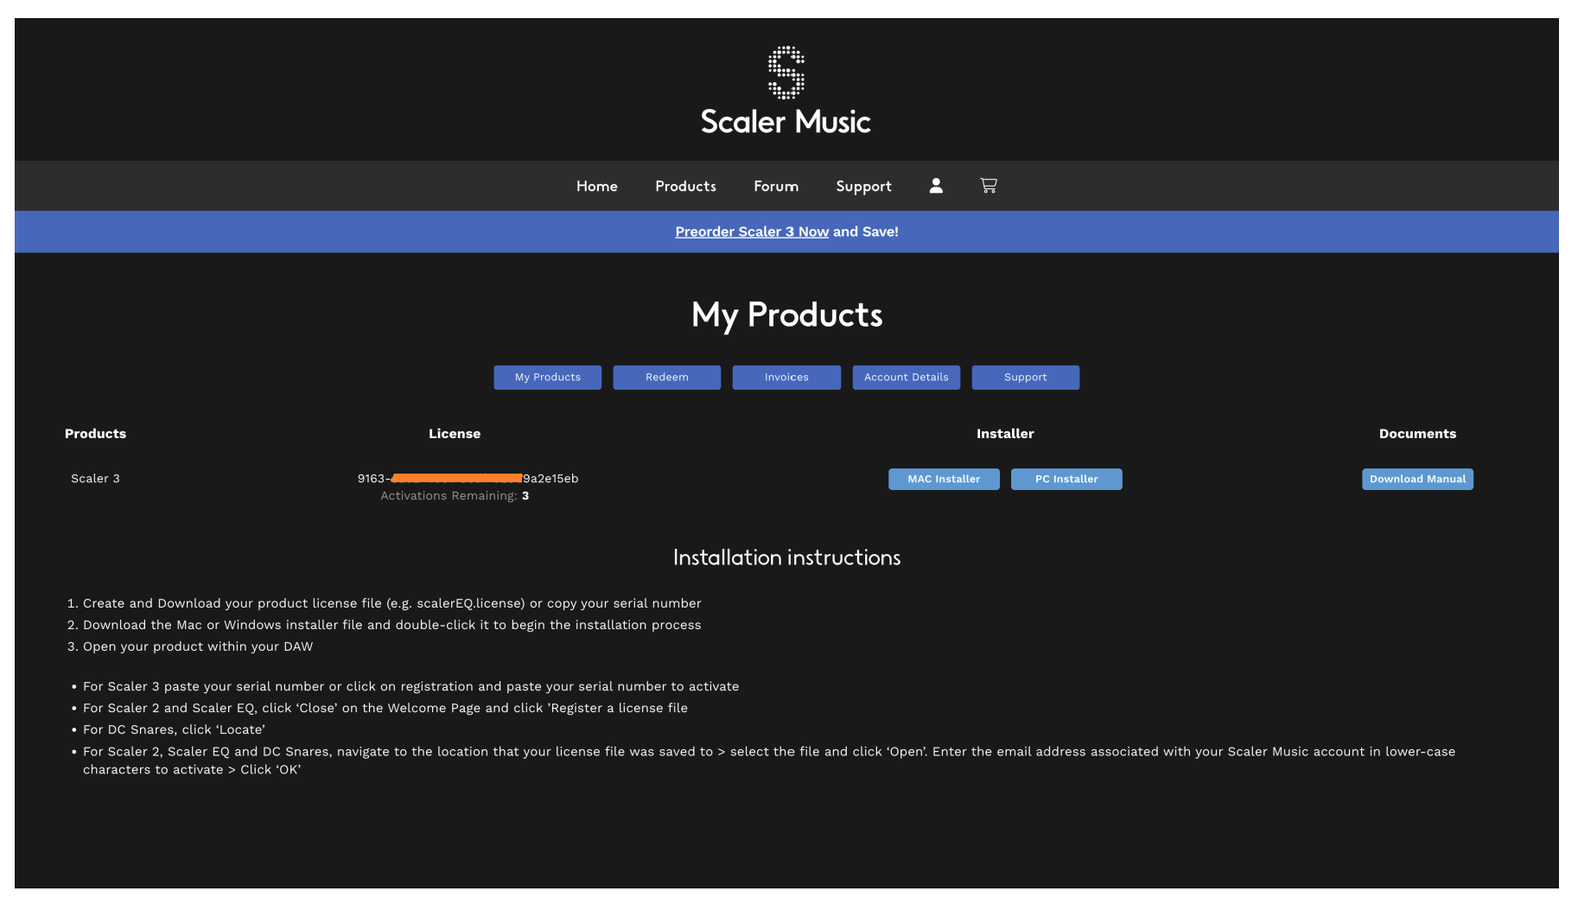Viewport: 1578px width, 904px height.
Task: Click the Installation instructions heading
Action: (x=786, y=557)
